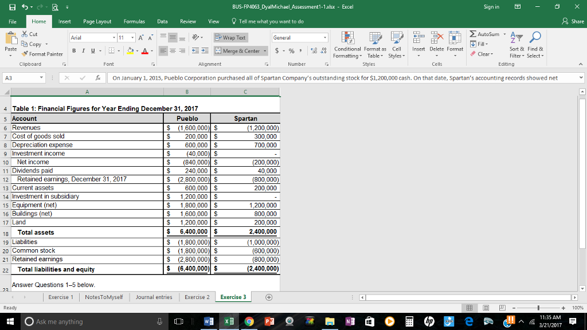
Task: Center text horizontally
Action: [173, 50]
